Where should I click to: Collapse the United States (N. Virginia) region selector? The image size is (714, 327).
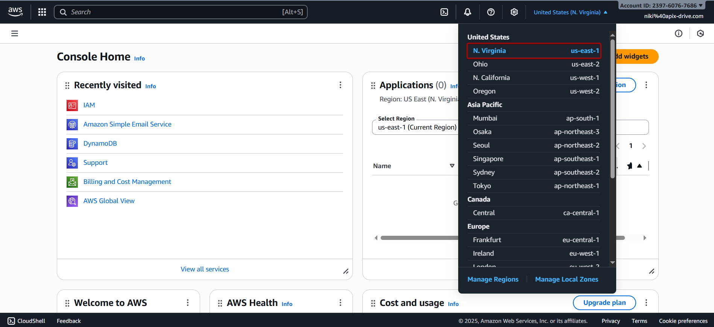[570, 12]
